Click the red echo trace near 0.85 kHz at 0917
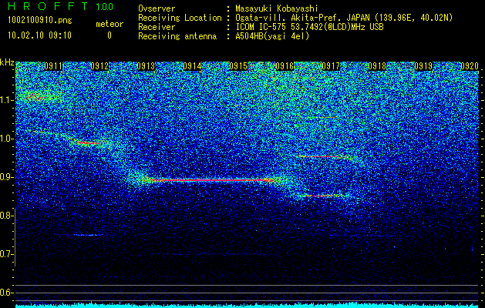Viewport: 485px width, 308px height. (322, 196)
